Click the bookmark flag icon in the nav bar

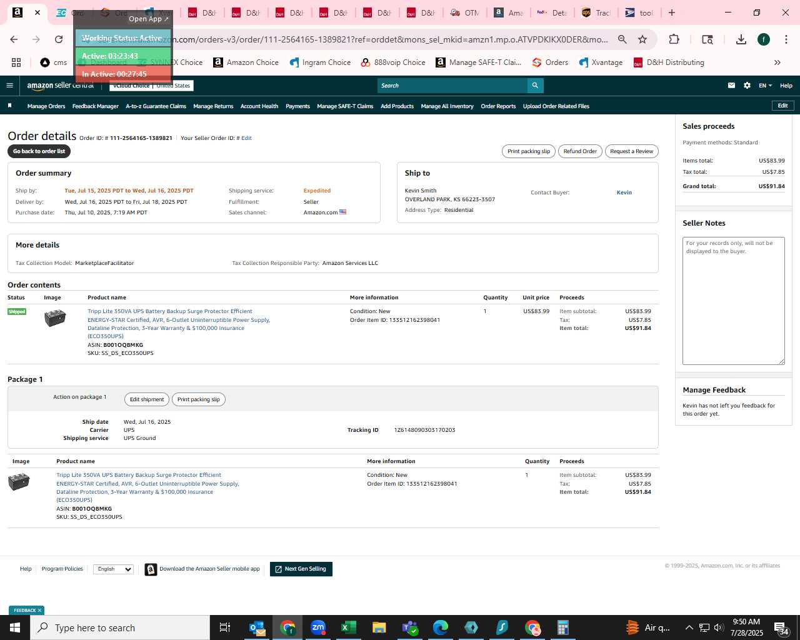point(10,106)
